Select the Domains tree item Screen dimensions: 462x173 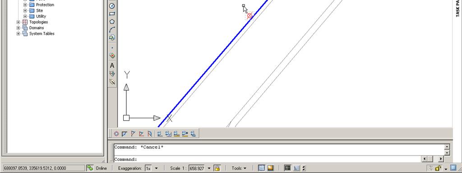pos(37,28)
